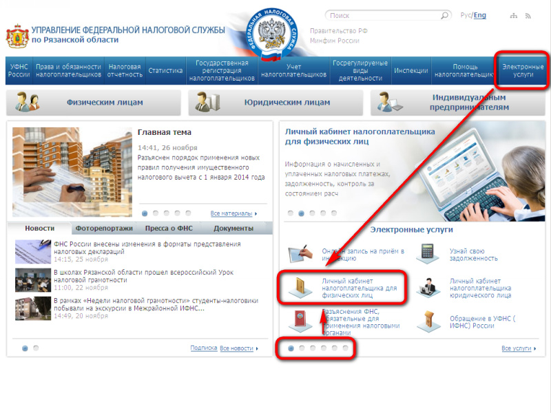
Task: Click the RSS feed icon
Action: pos(528,15)
